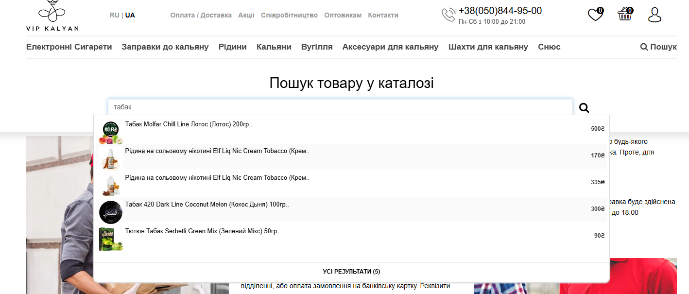Select Elf Liq Nic Cream Tobacco result priced 335₴
Screen dimensions: 689x294
pos(351,184)
